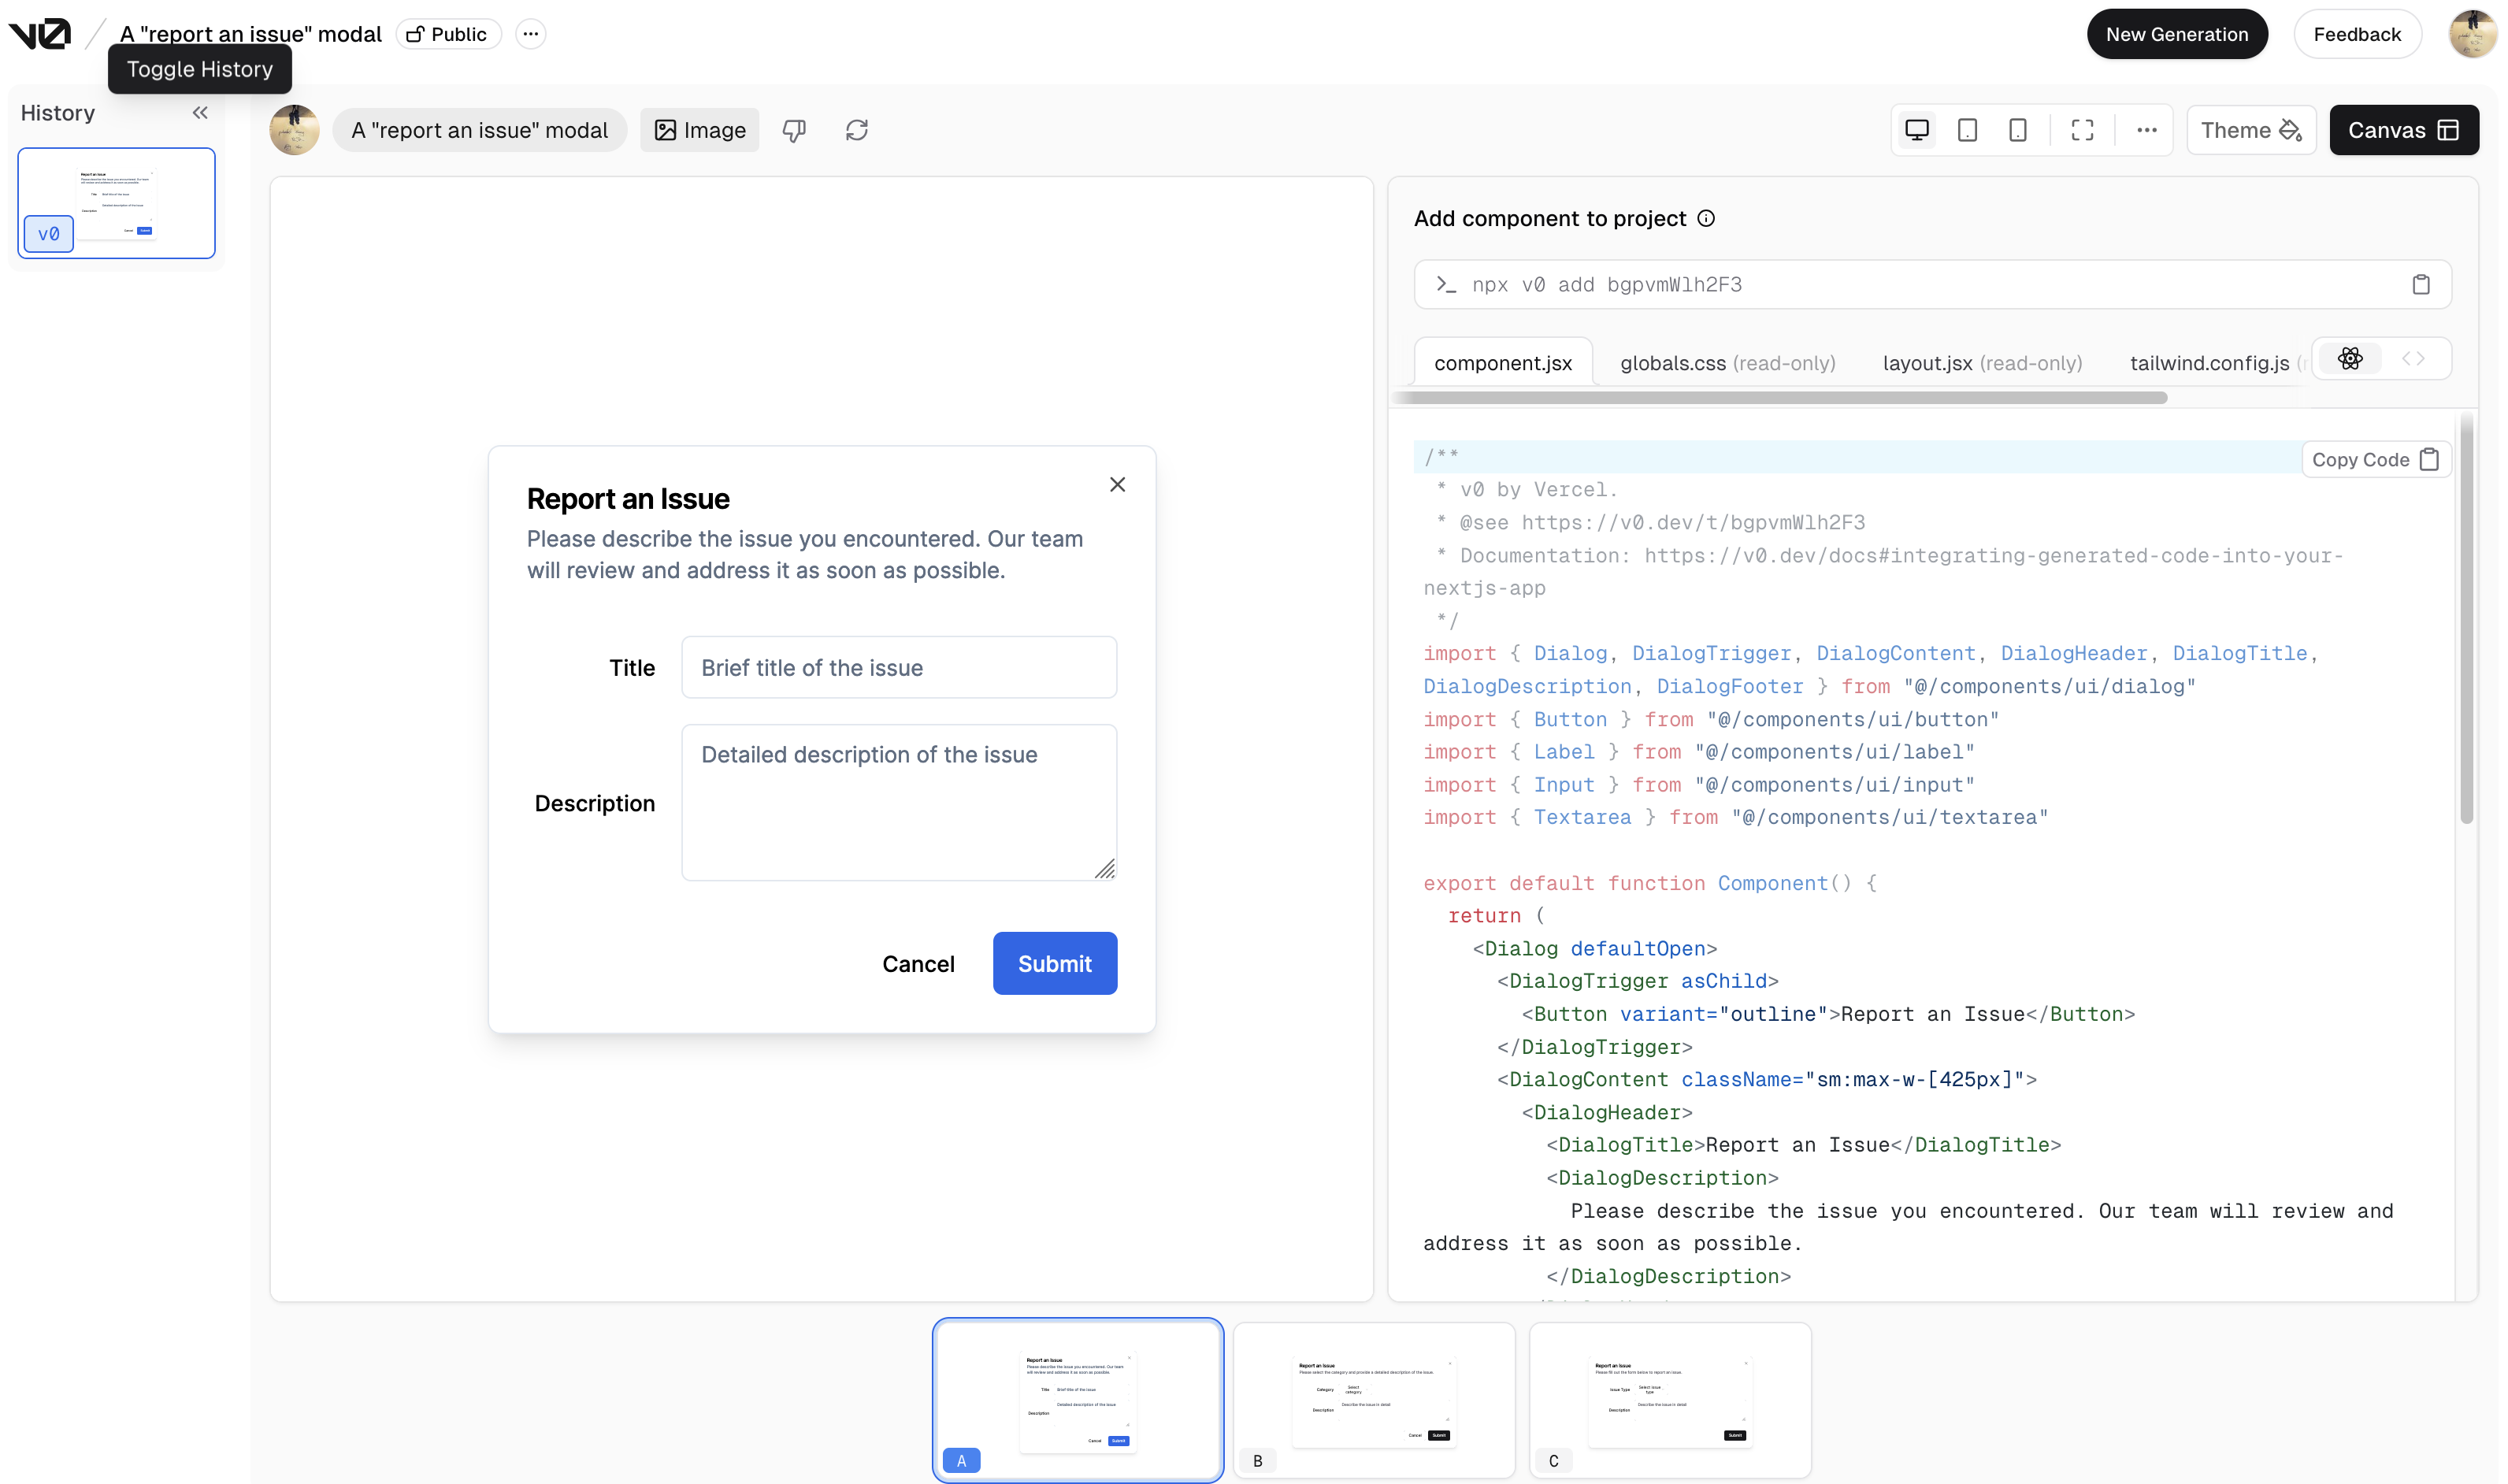The height and width of the screenshot is (1484, 2508).
Task: Click the desktop view icon
Action: [1916, 129]
